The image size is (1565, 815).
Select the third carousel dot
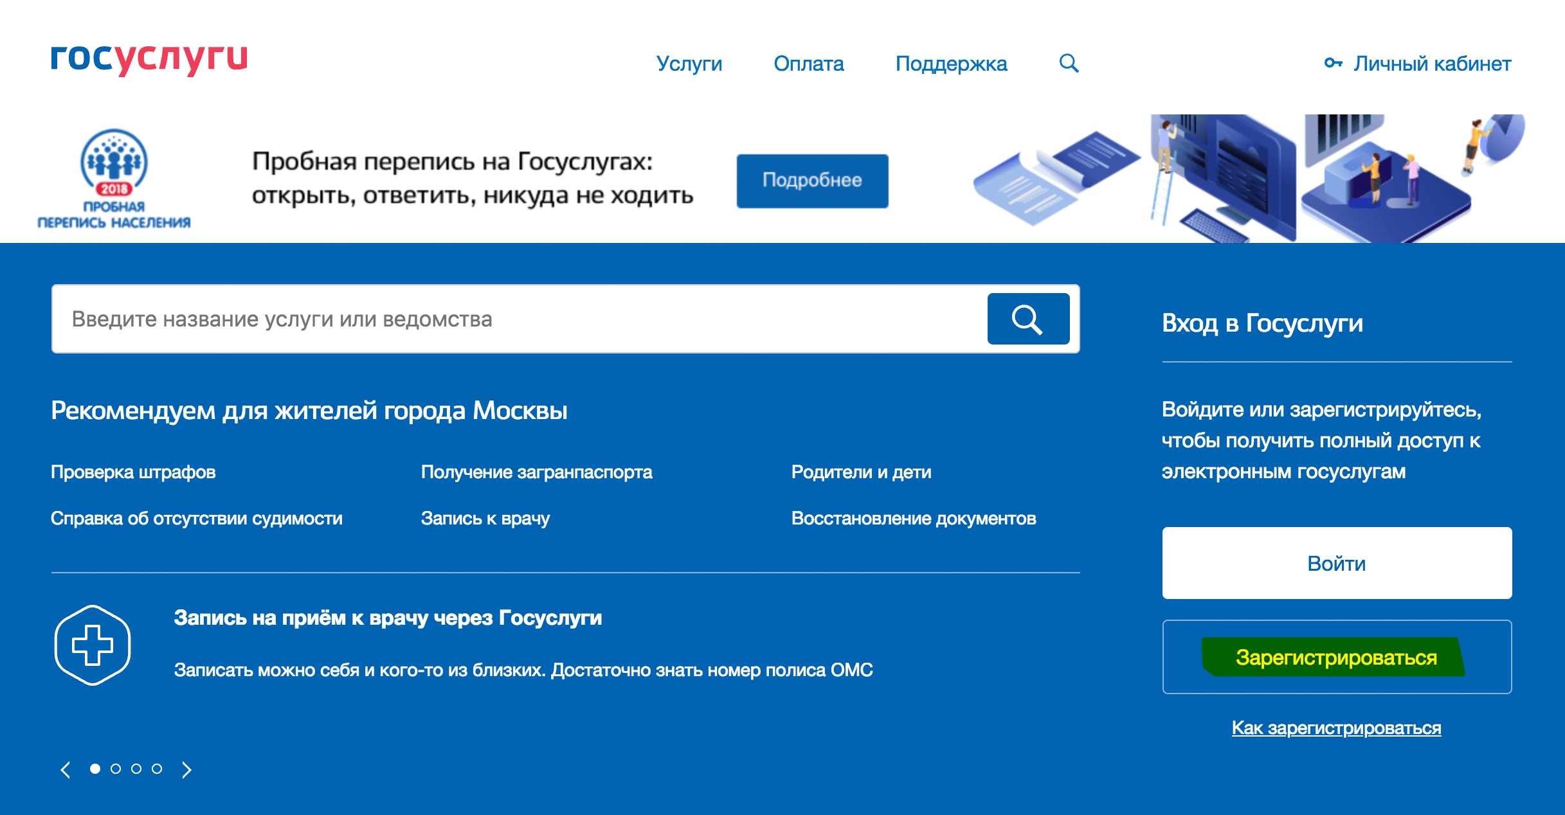click(136, 769)
